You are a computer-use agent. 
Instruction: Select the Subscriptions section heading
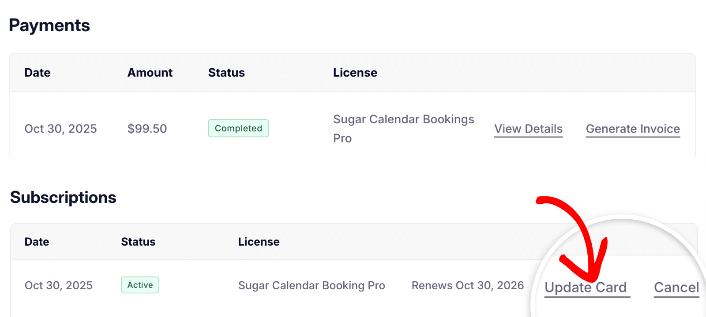coord(63,197)
